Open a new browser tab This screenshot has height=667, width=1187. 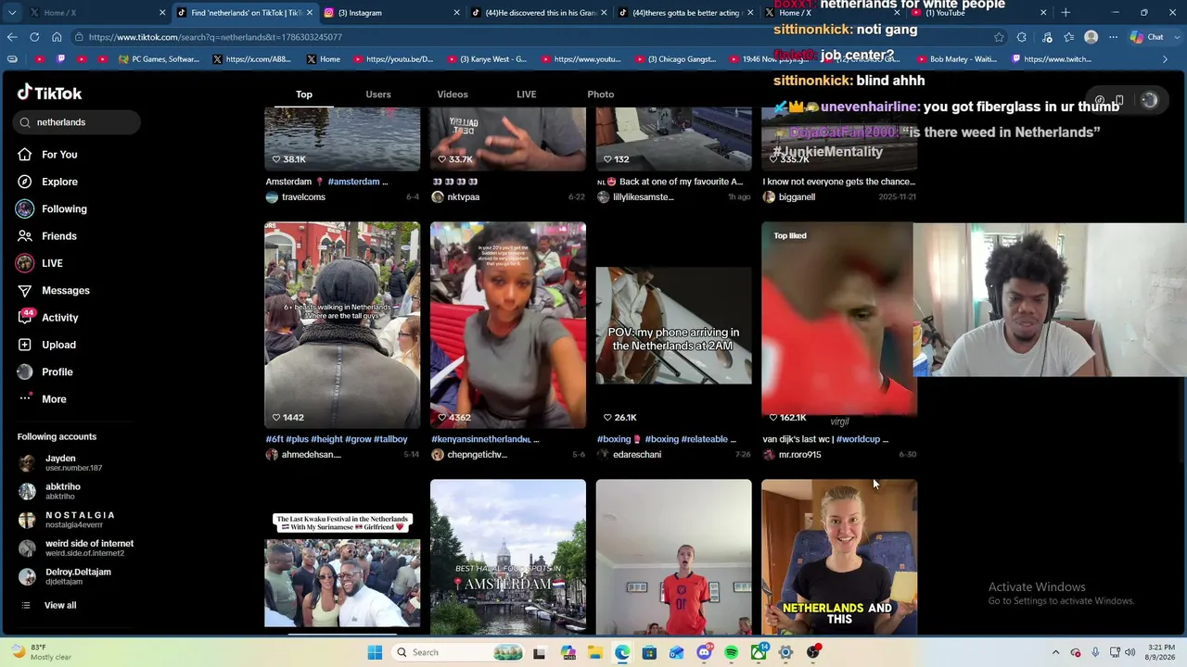coord(1066,13)
